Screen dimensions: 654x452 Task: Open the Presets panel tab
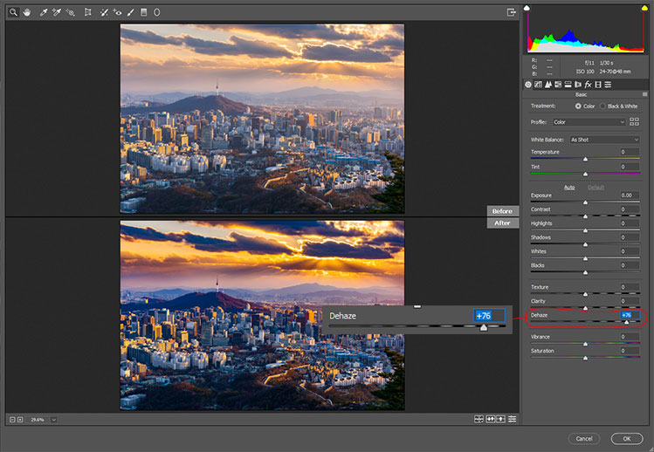608,85
